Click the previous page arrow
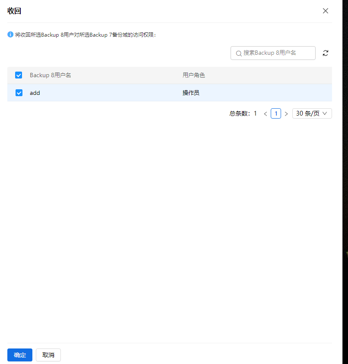Screen dimensions: 348x364 [x=266, y=113]
